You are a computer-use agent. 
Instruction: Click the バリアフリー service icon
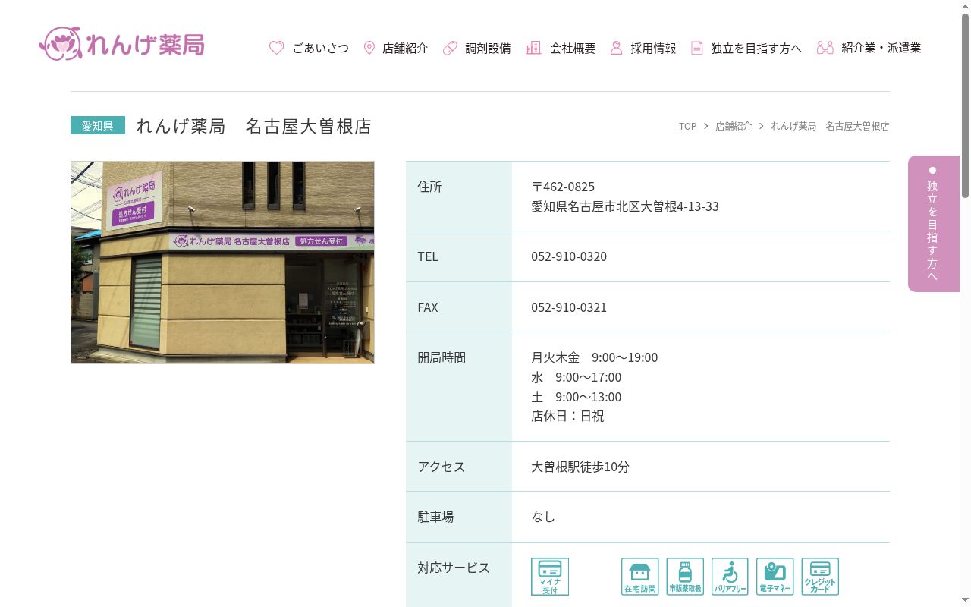click(730, 577)
